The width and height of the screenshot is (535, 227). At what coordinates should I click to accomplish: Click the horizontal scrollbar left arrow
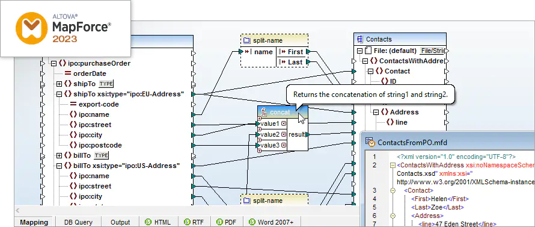pyautogui.click(x=18, y=211)
